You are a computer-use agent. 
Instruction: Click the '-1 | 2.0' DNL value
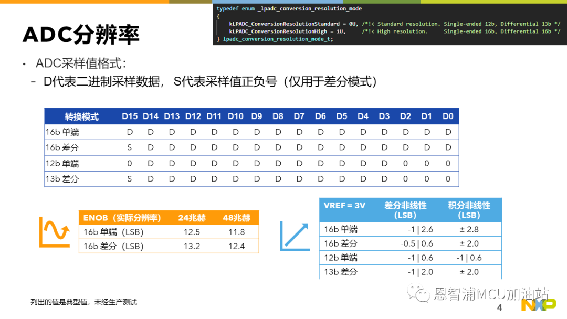(420, 272)
